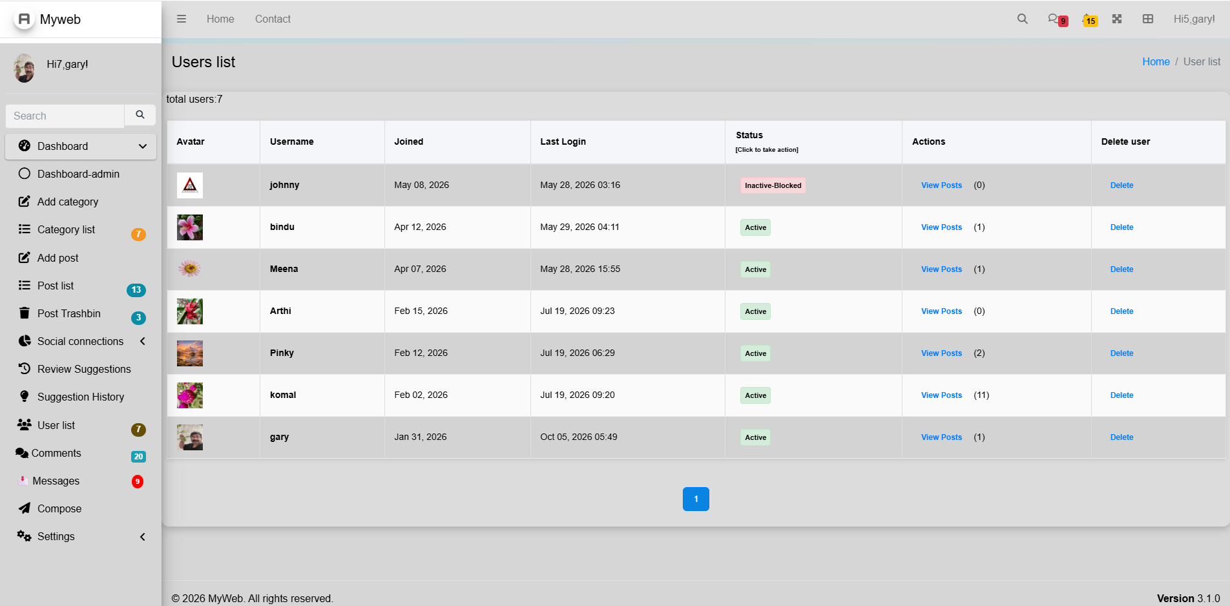Click gary's avatar thumbnail in table
The height and width of the screenshot is (606, 1230).
point(190,437)
